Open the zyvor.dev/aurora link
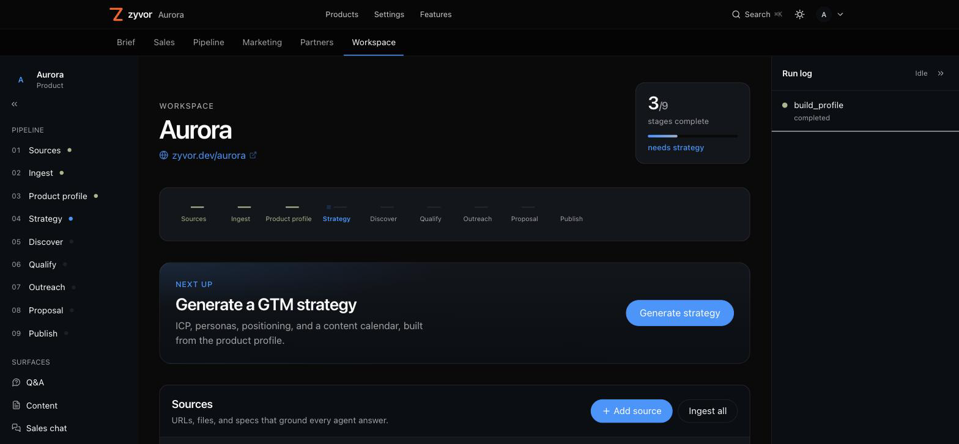 coord(209,155)
